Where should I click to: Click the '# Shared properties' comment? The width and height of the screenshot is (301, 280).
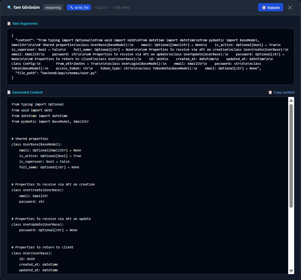tap(30, 139)
